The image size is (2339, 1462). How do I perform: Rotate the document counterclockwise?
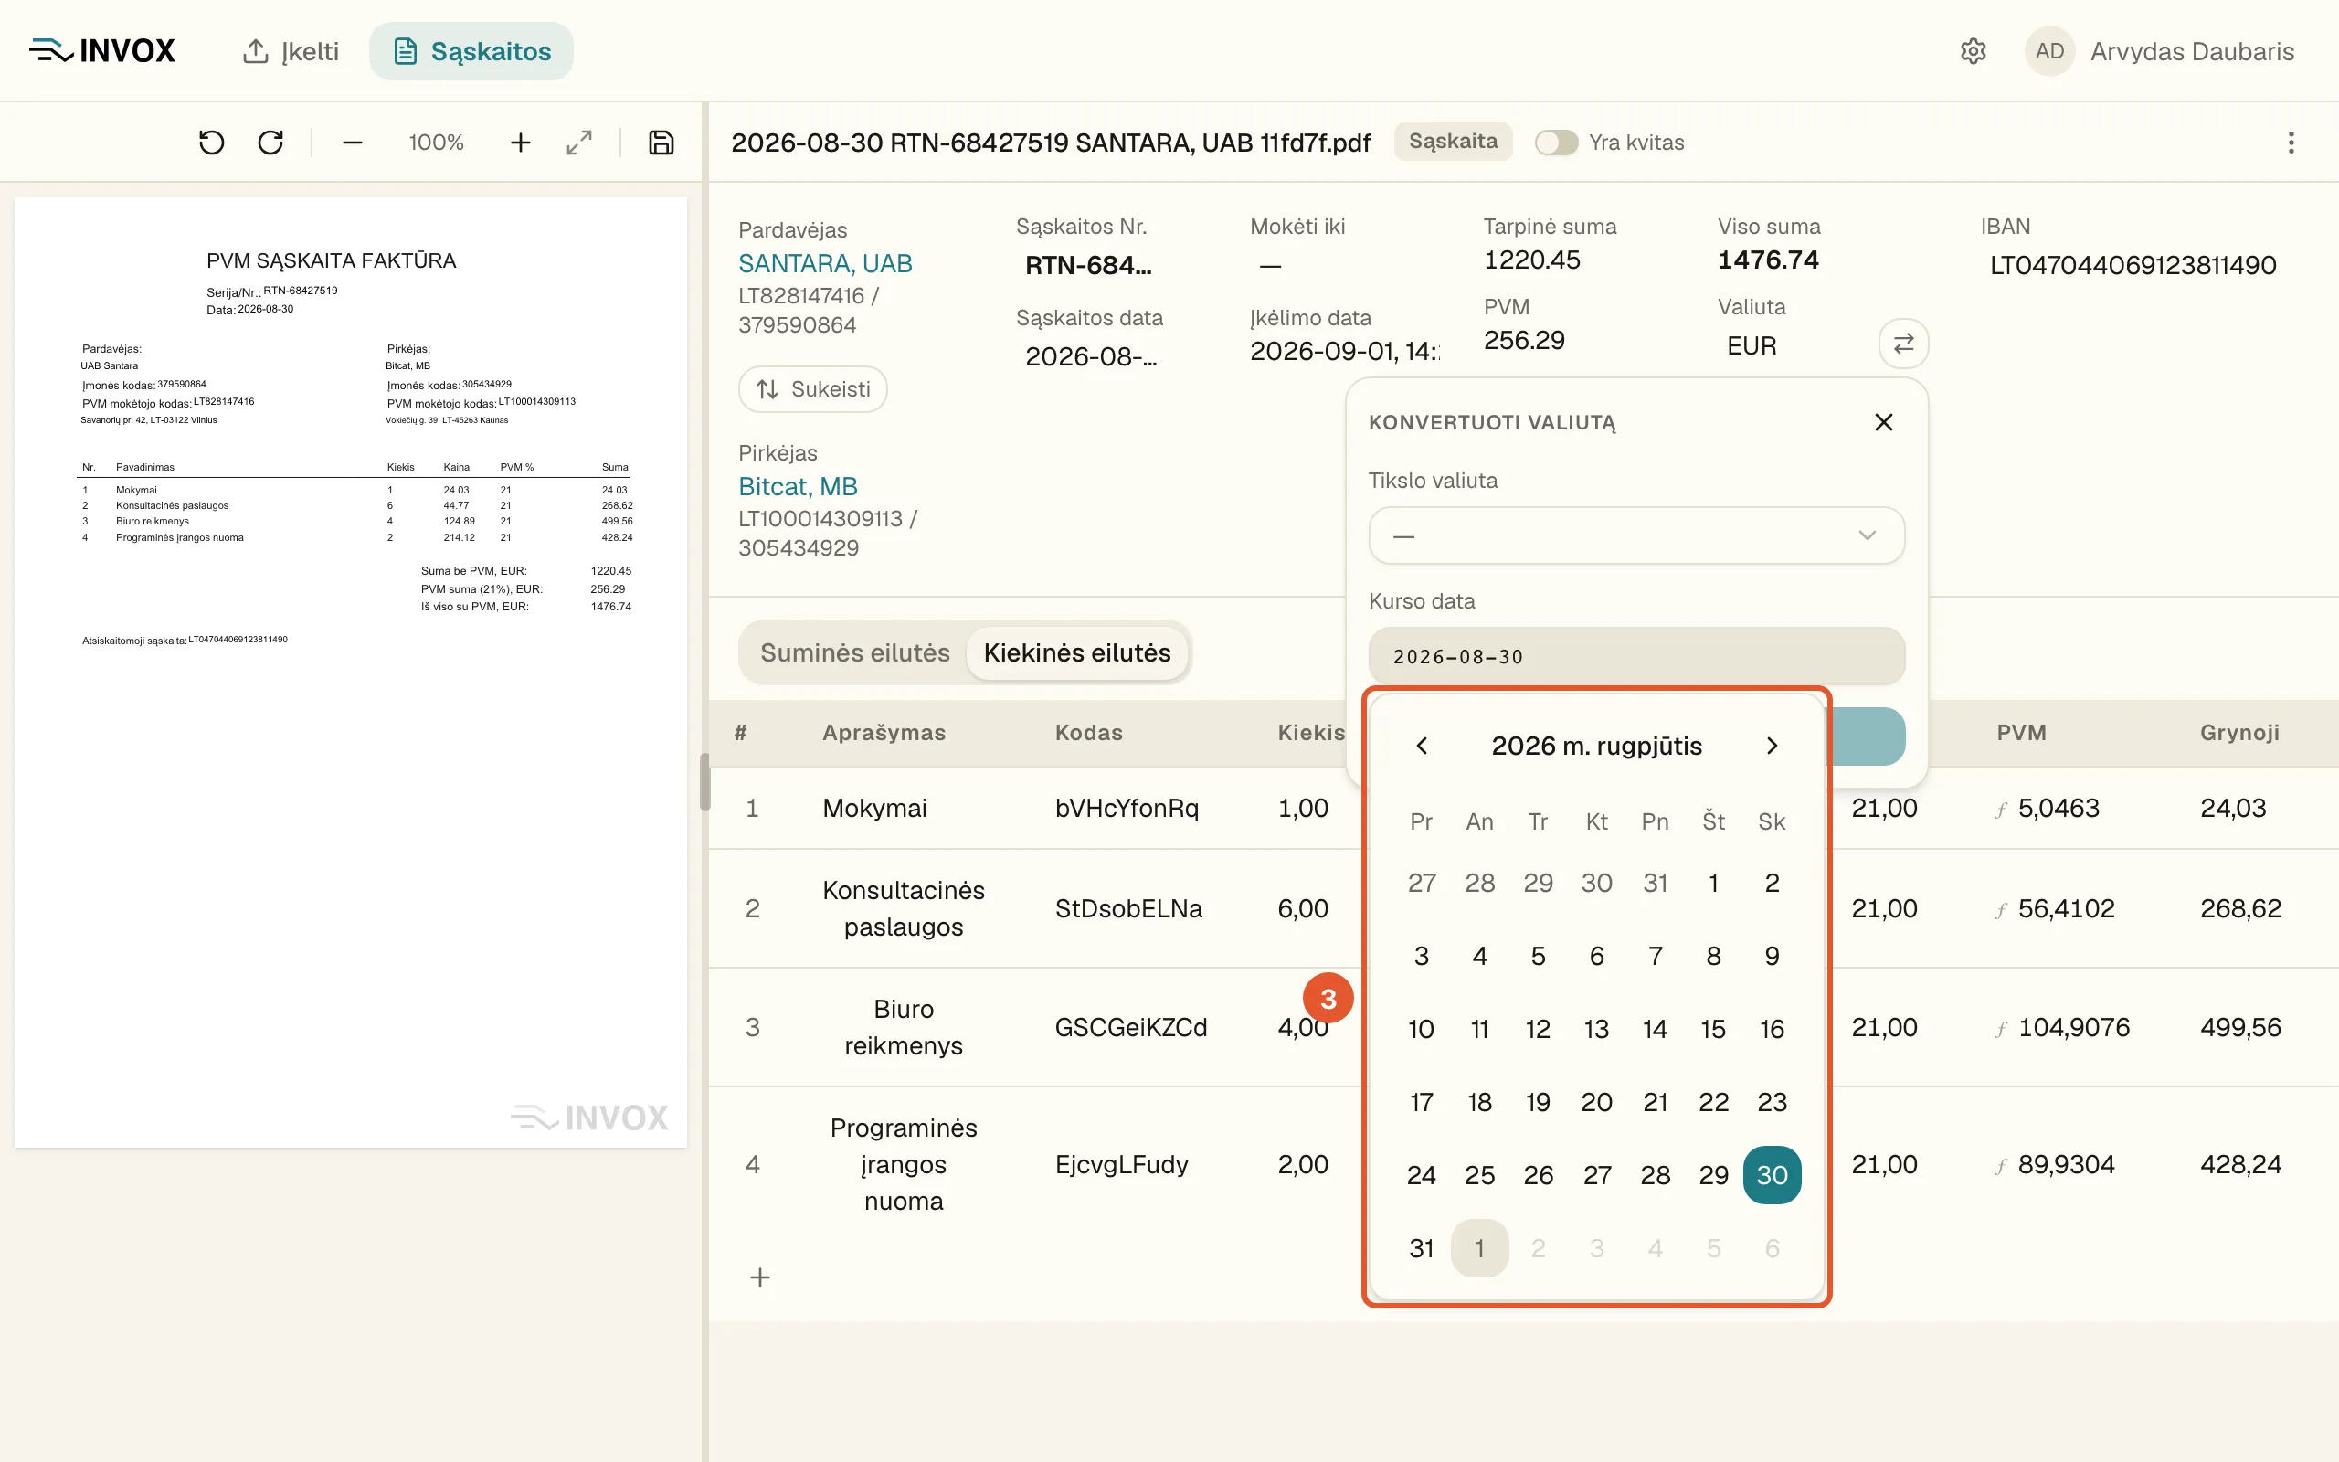coord(211,143)
